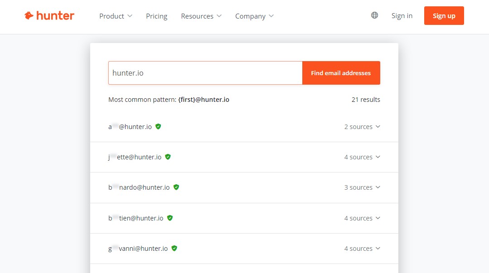Select the b…nardo@hunter.io email address

139,187
